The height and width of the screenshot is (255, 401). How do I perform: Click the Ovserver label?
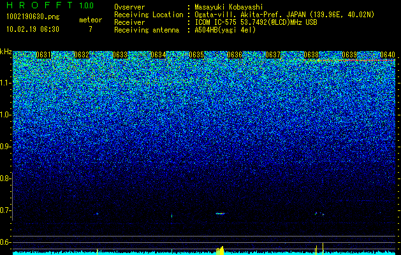[x=129, y=7]
